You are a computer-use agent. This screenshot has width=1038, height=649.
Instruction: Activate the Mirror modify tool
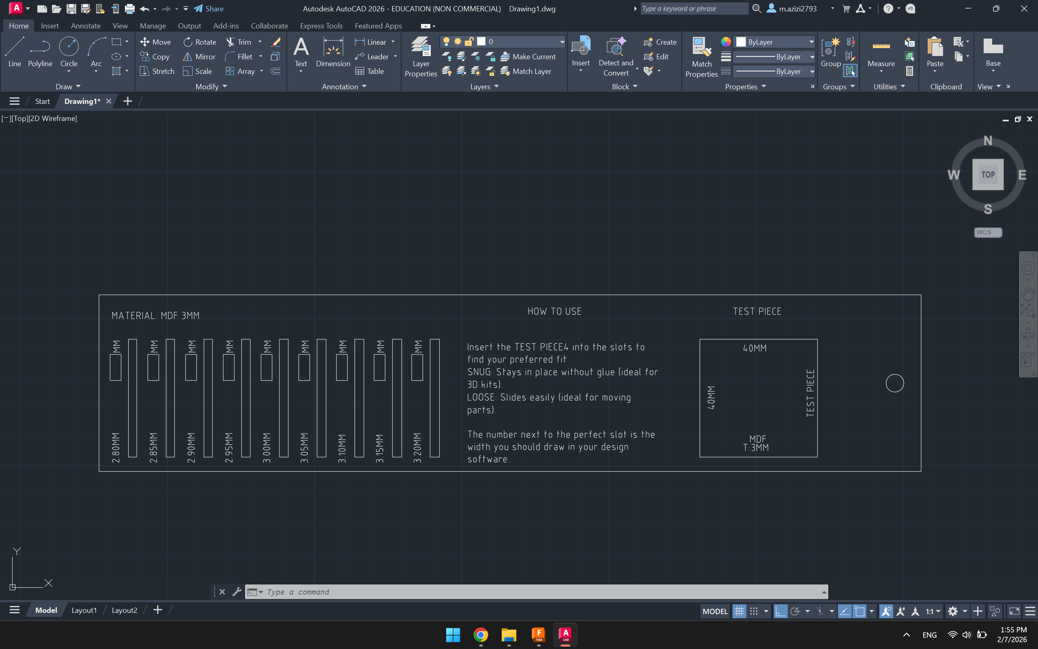(x=199, y=56)
